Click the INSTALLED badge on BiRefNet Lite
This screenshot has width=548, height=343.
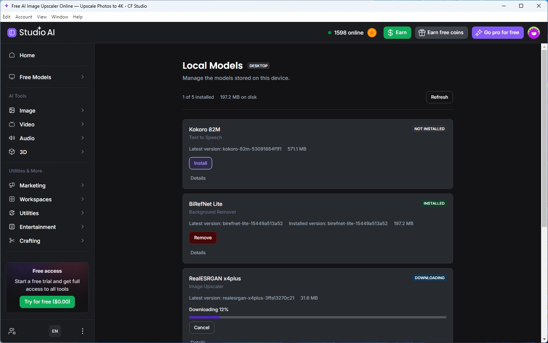[434, 204]
